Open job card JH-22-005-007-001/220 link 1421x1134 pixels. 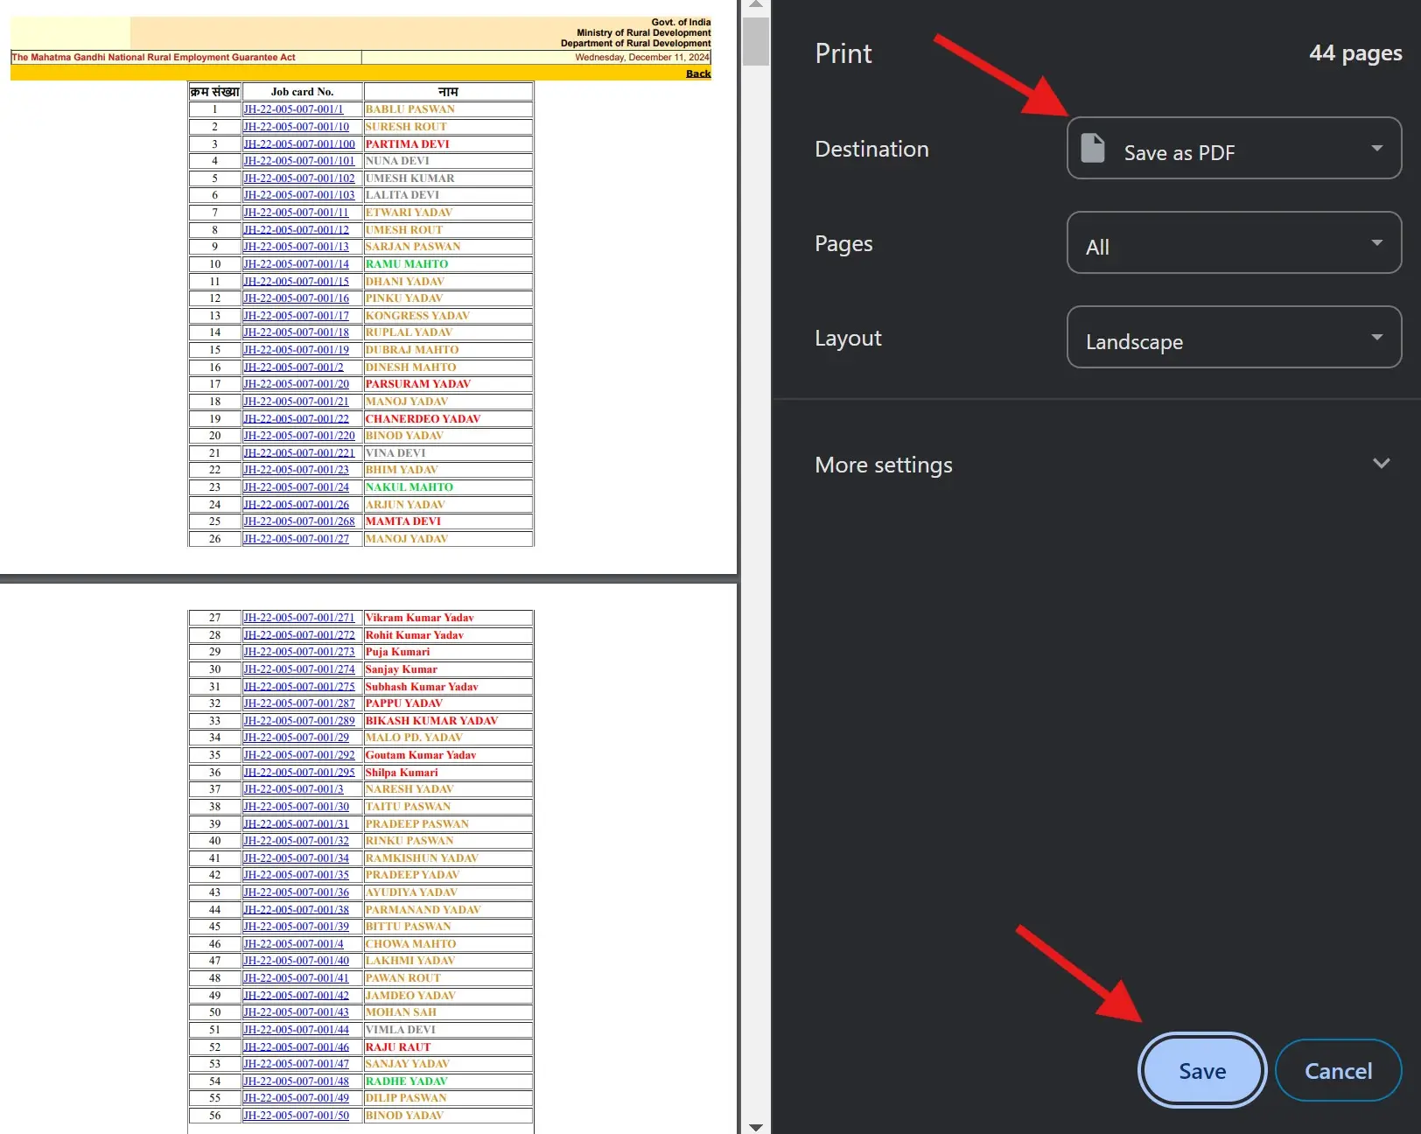(x=299, y=436)
